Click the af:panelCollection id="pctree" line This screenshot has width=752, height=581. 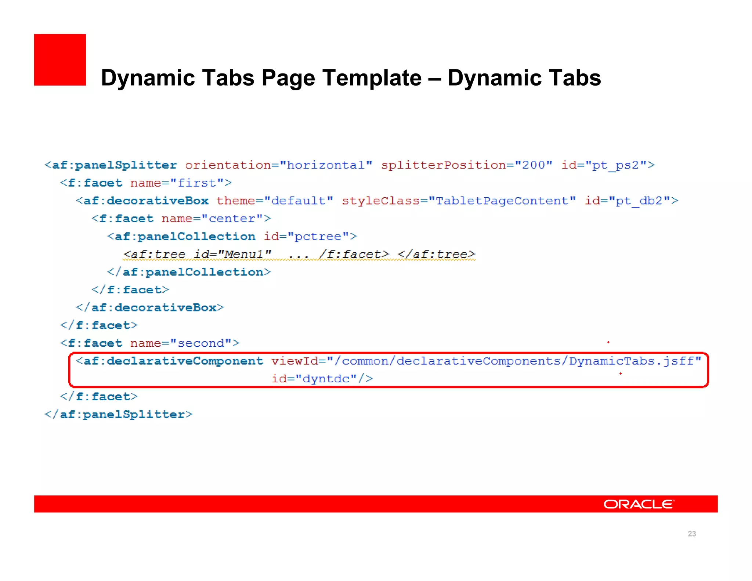pos(232,237)
